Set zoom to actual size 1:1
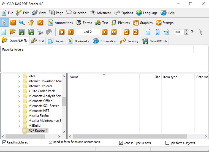Image resolution: width=209 pixels, height=152 pixels. [x=148, y=32]
